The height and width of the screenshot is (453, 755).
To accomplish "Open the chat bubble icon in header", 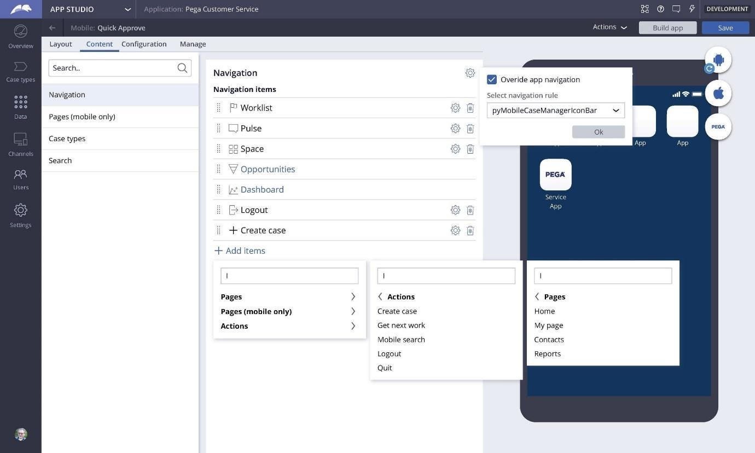I will pos(676,9).
